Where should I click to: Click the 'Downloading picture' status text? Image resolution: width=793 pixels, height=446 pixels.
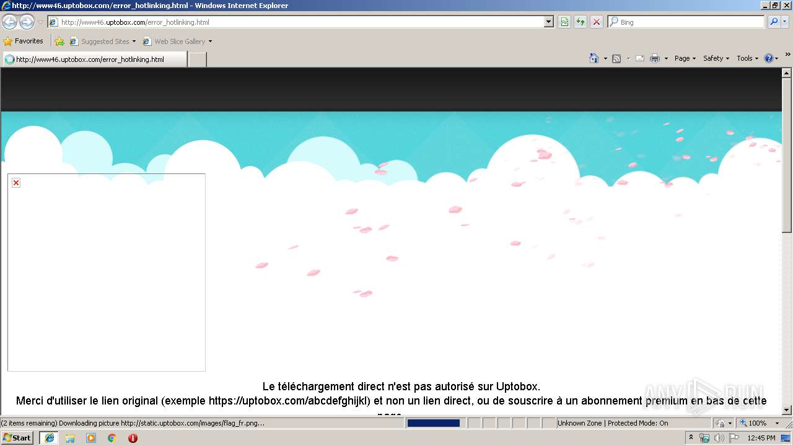pos(132,423)
